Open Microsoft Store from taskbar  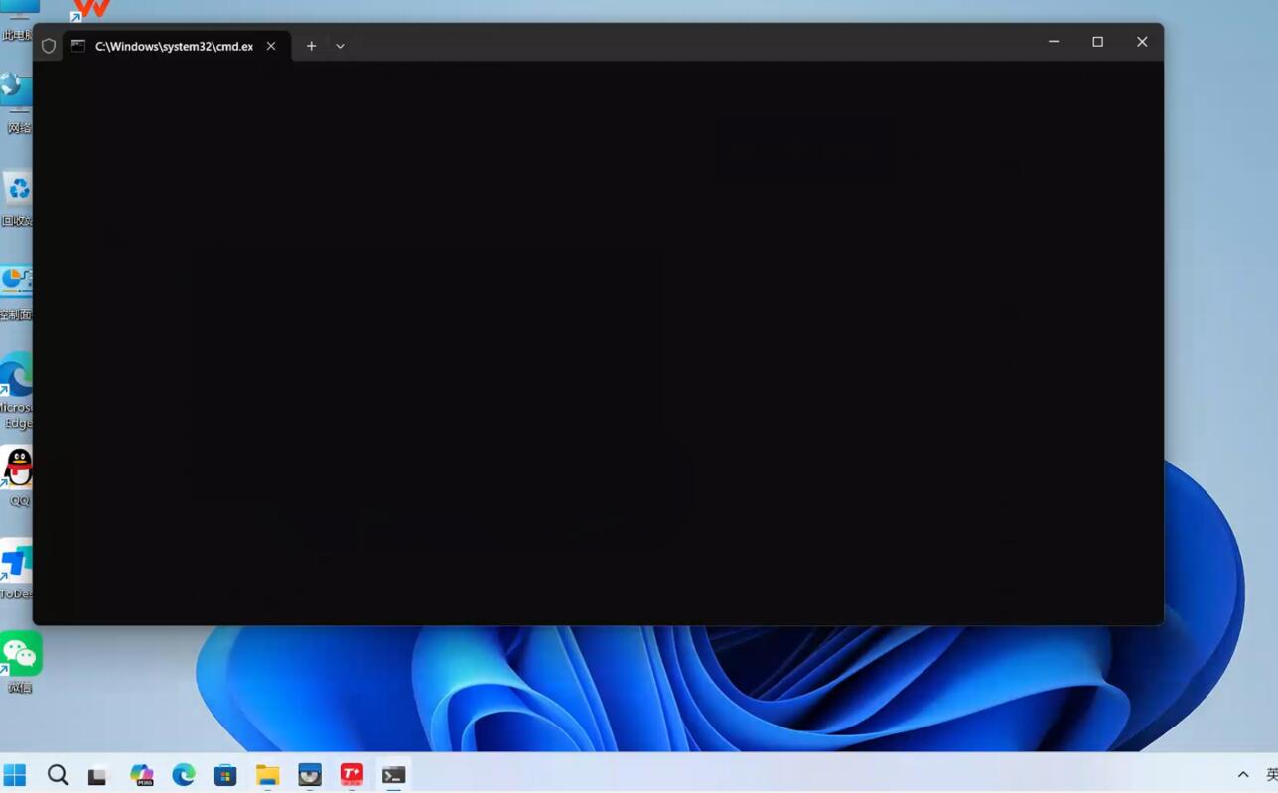[225, 775]
